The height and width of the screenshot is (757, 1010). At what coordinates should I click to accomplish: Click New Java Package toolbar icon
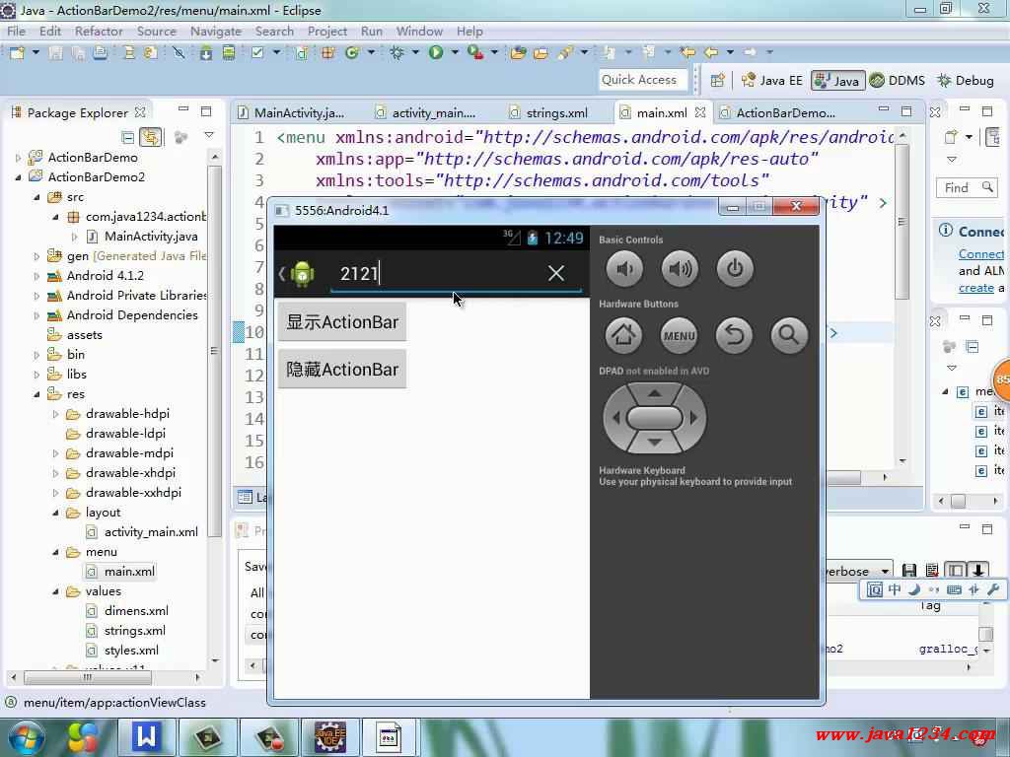327,53
